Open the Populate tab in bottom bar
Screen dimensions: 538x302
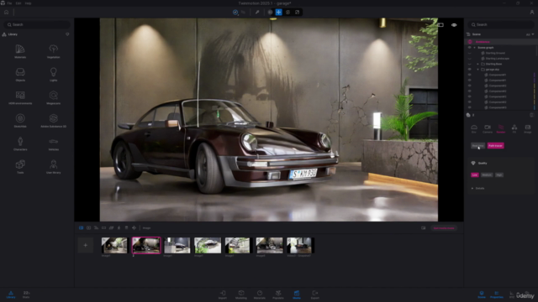(x=278, y=294)
